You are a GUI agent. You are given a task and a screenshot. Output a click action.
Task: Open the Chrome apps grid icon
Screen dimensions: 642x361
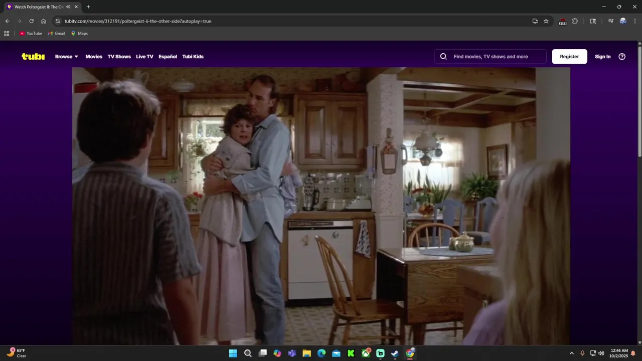point(7,34)
